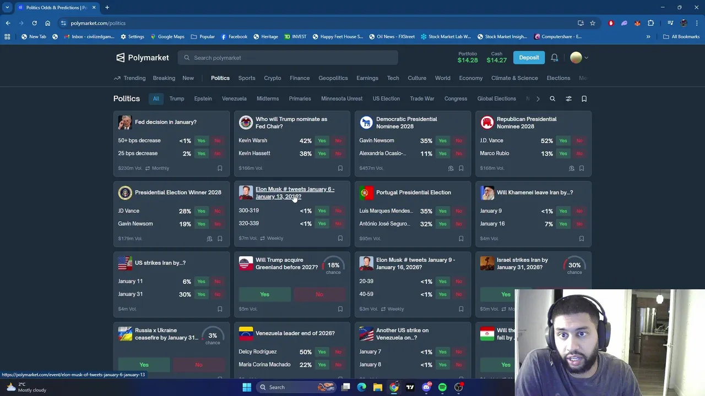
Task: Open the search magnifier beside the topic filters
Action: pos(552,99)
